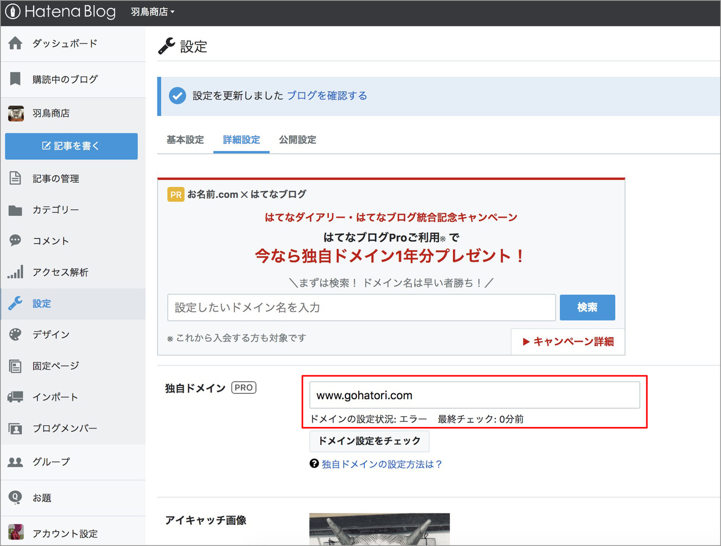This screenshot has height=546, width=721.
Task: Click the 固定ページ page icon
Action: 15,366
